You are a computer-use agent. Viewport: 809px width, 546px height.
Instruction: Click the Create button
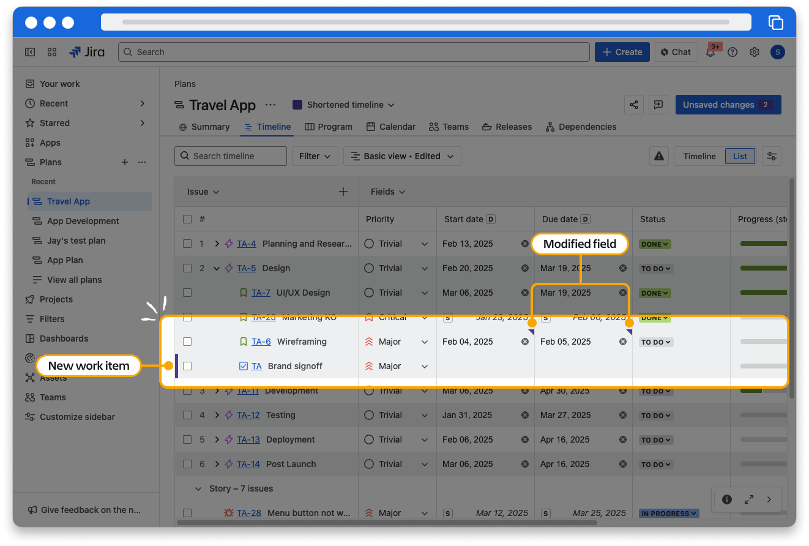coord(622,52)
